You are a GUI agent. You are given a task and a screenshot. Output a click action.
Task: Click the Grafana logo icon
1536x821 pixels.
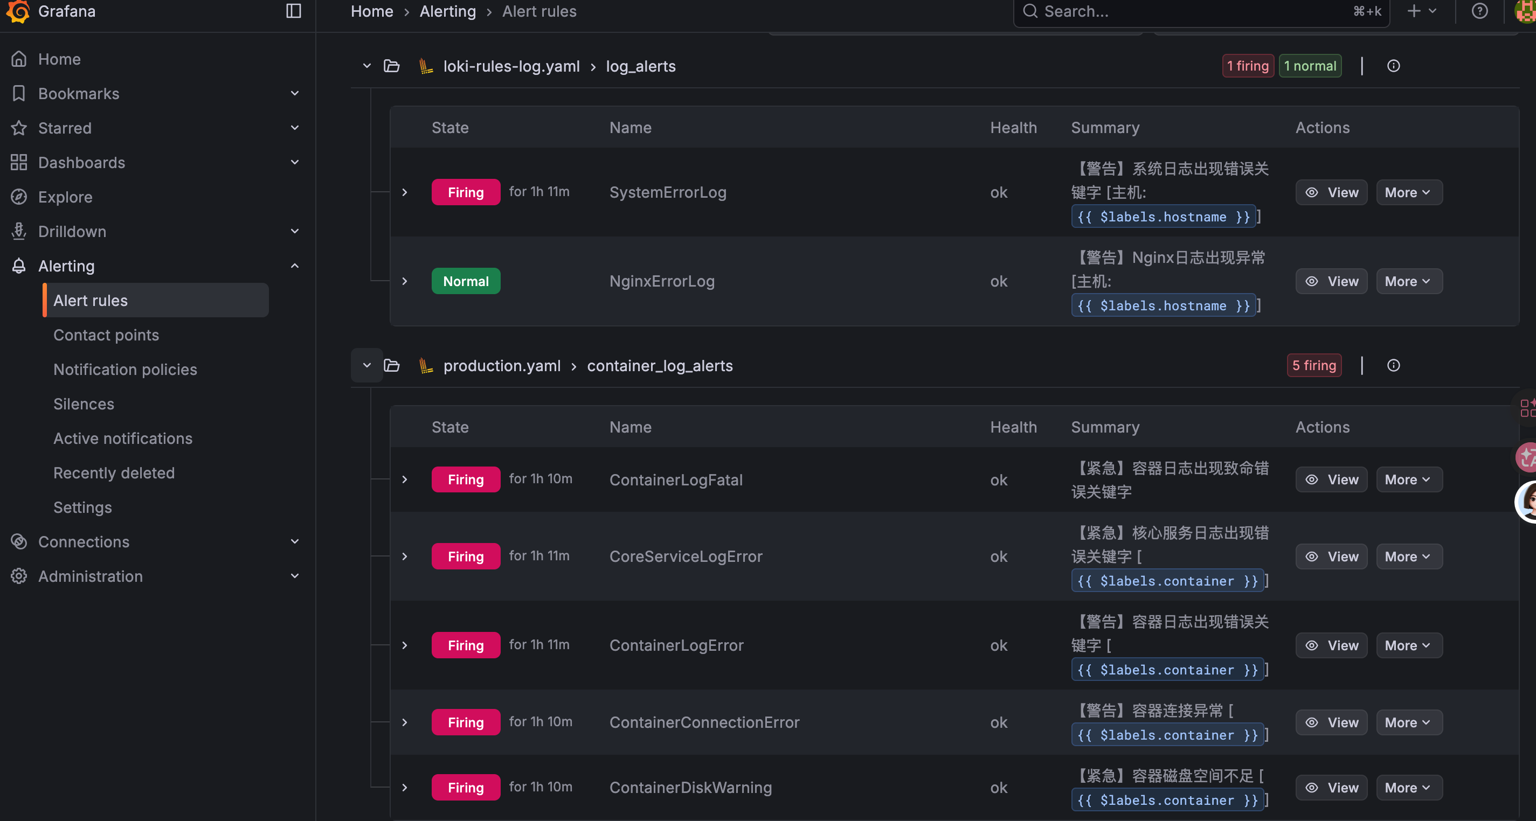click(x=18, y=11)
